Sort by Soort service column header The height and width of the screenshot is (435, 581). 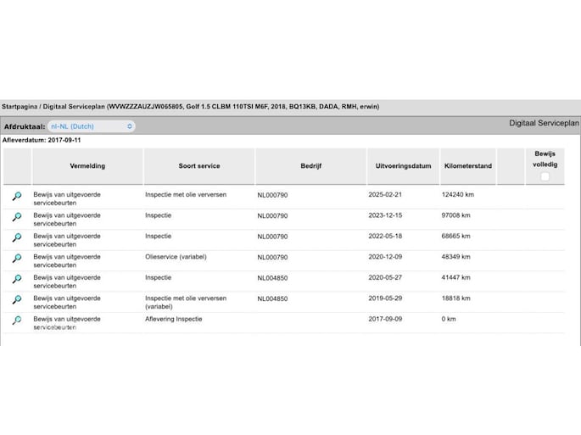pos(198,166)
